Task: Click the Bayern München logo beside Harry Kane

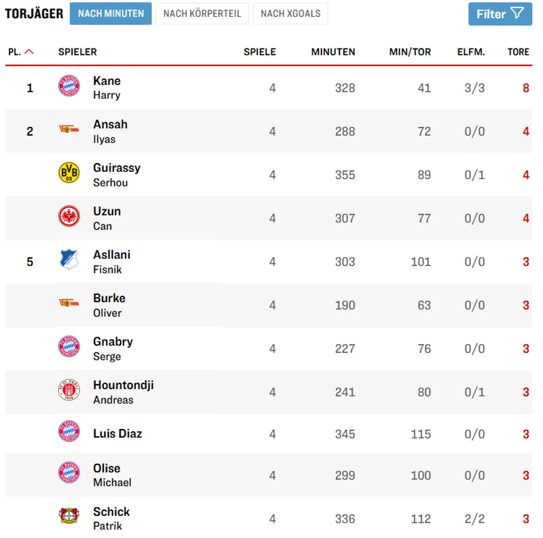Action: click(69, 86)
